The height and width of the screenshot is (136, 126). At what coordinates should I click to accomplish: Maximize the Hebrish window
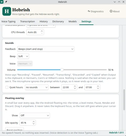coord(119,2)
